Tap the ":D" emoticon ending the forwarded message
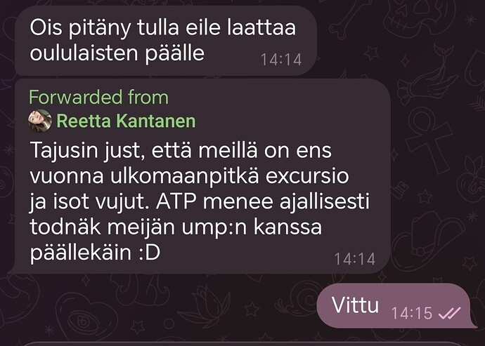The width and height of the screenshot is (485, 346). 149,253
